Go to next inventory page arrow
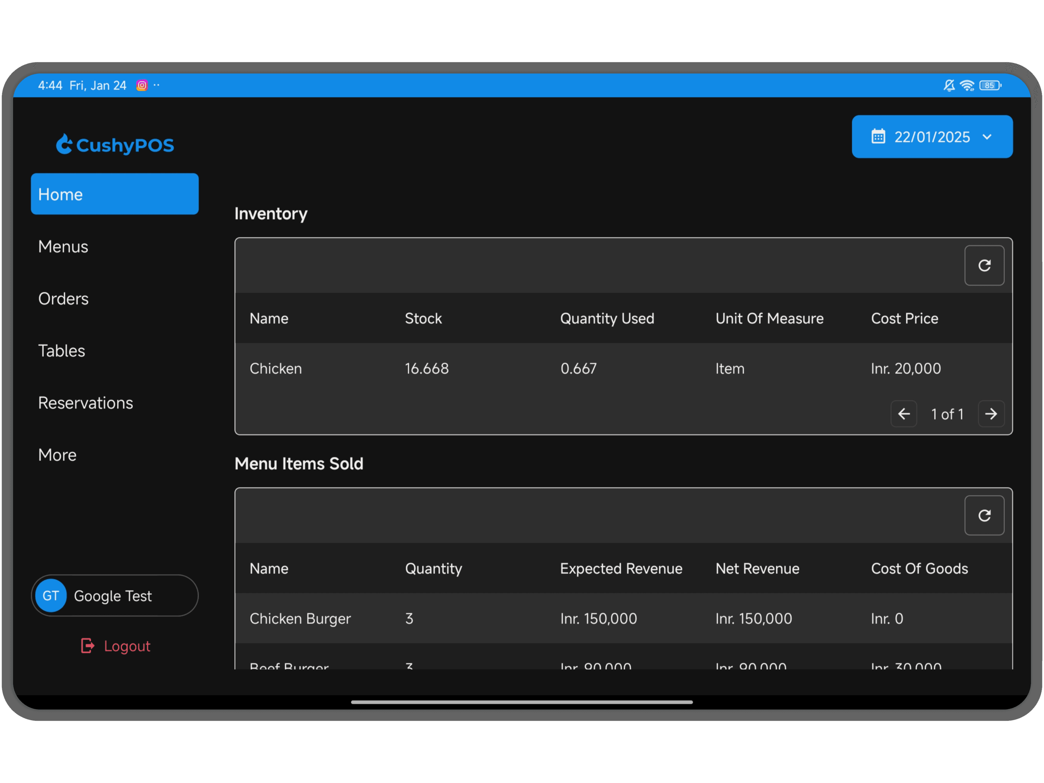Image resolution: width=1044 pixels, height=783 pixels. tap(991, 414)
